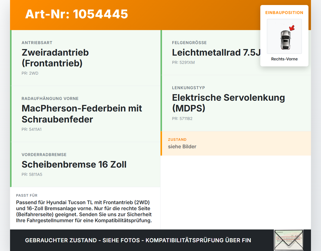The image size is (321, 251).
Task: Click PR: 2WD code text
Action: coord(30,73)
